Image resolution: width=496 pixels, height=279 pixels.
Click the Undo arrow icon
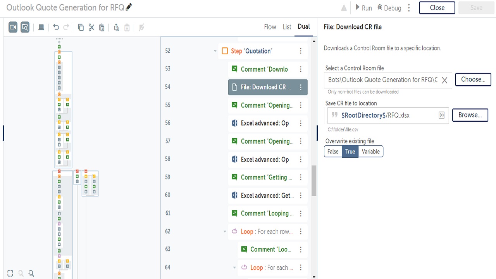click(x=56, y=27)
